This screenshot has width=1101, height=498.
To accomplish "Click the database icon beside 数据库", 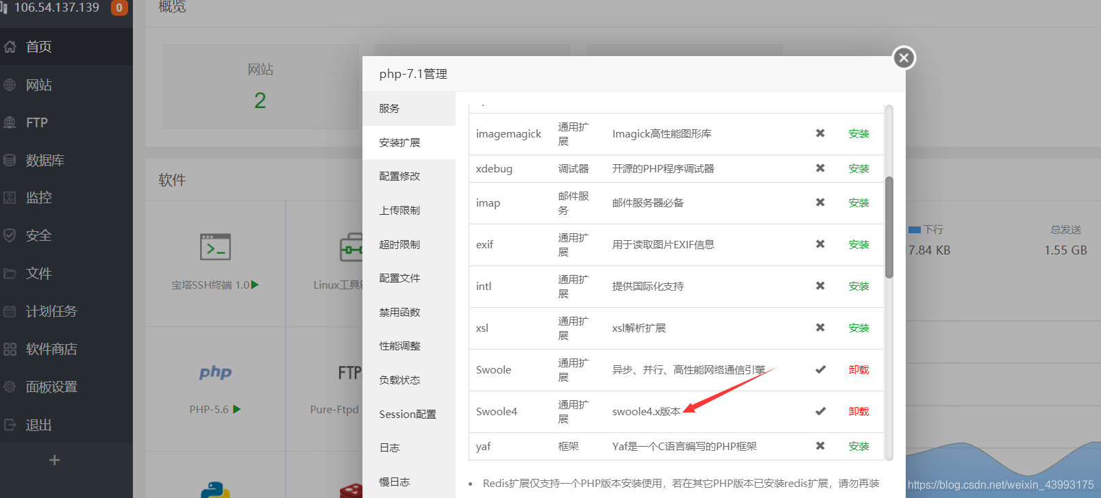I will [10, 160].
